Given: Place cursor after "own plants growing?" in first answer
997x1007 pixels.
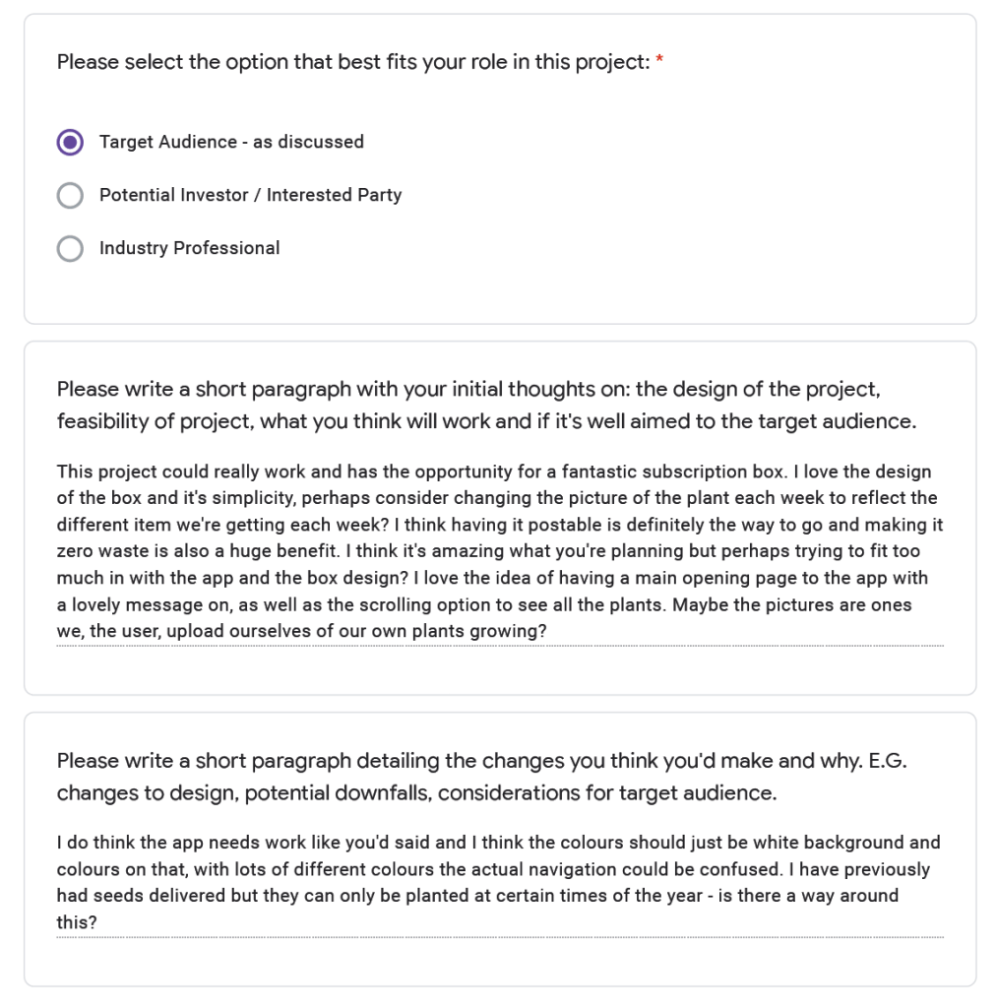Looking at the screenshot, I should (x=547, y=631).
